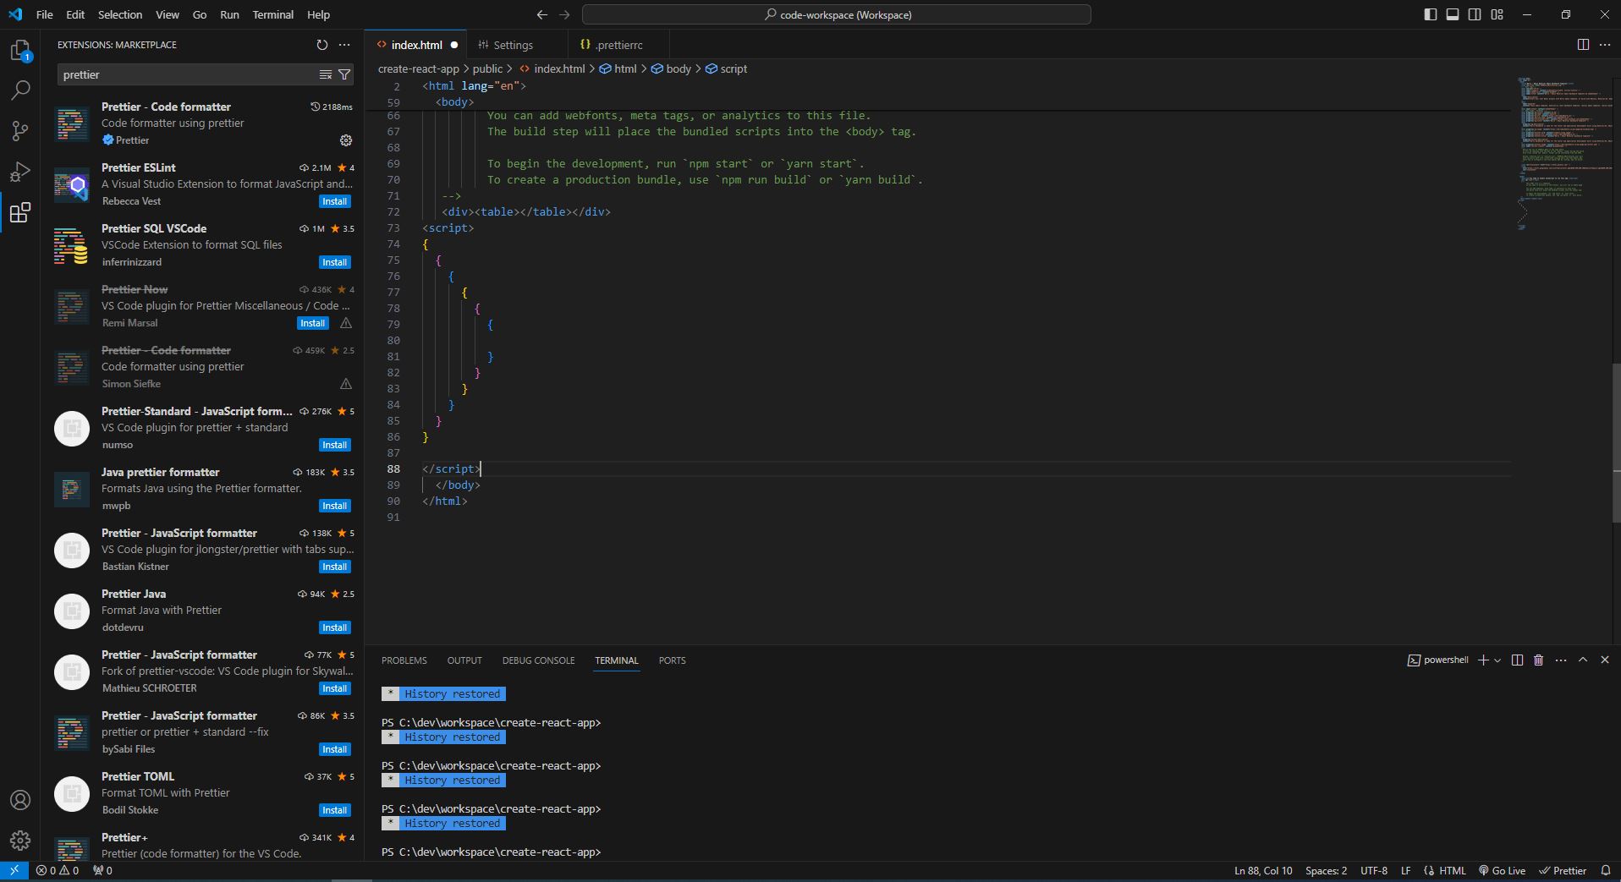Split the terminal pane
This screenshot has height=882, width=1621.
click(x=1517, y=660)
